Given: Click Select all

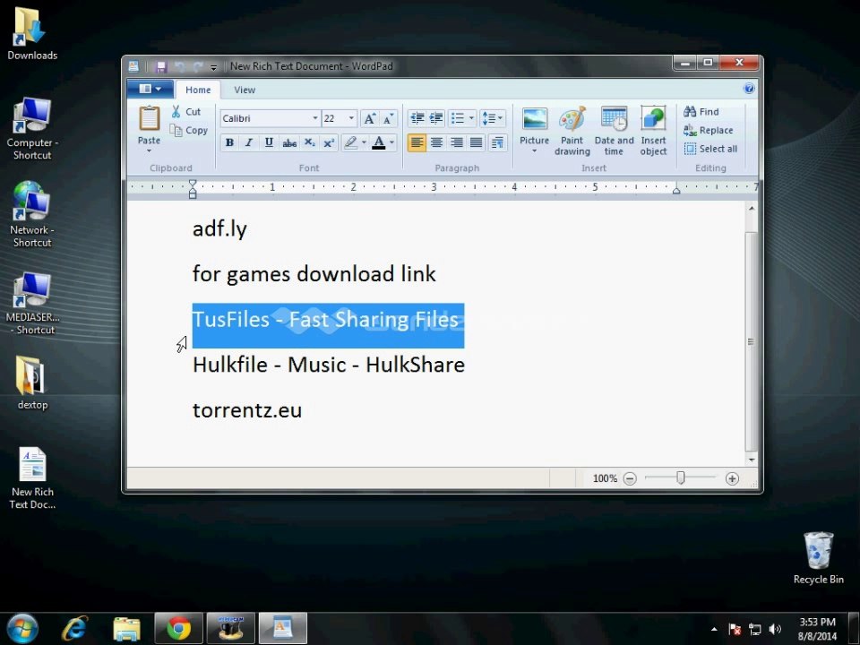Looking at the screenshot, I should [x=710, y=149].
